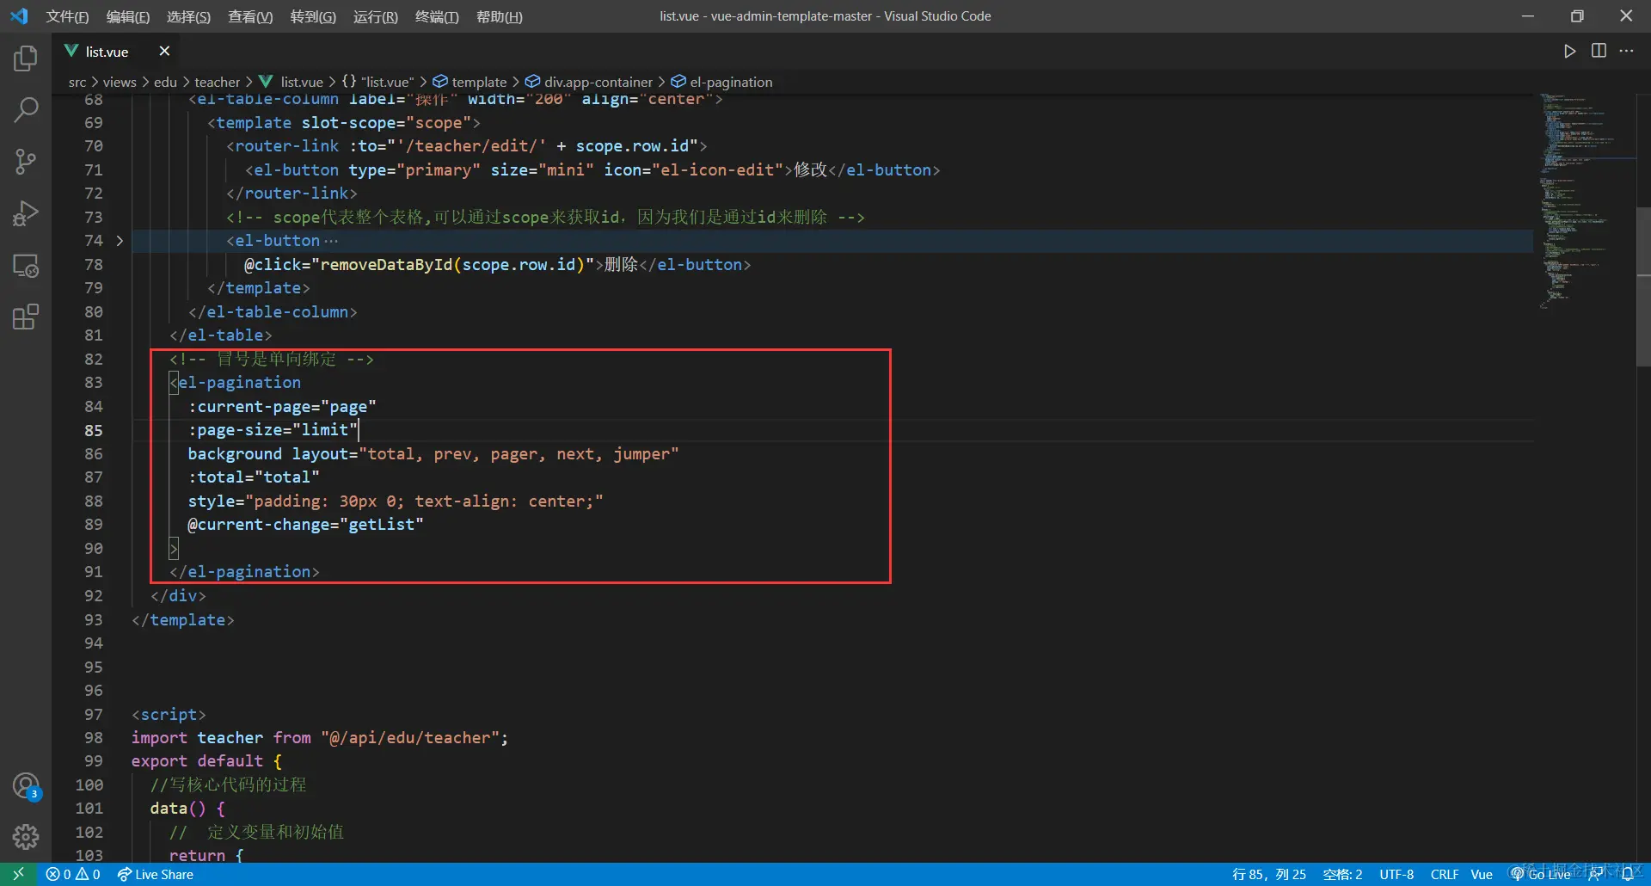This screenshot has height=886, width=1651.
Task: Open the Run and Debug view
Action: coord(26,213)
